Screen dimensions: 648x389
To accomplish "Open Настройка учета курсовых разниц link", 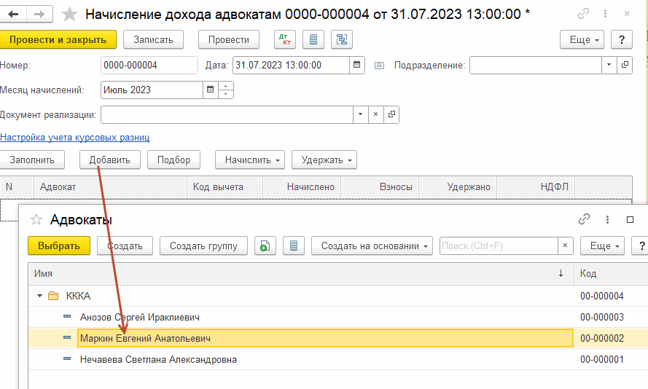I will tap(75, 137).
